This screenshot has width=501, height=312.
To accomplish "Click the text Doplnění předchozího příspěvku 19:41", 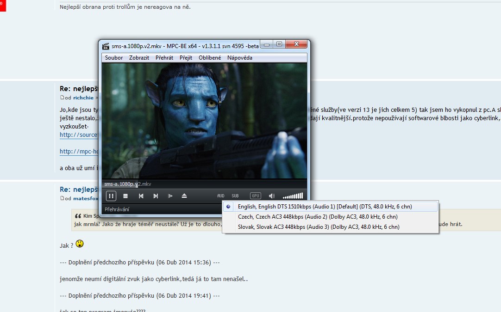I will pos(140,296).
